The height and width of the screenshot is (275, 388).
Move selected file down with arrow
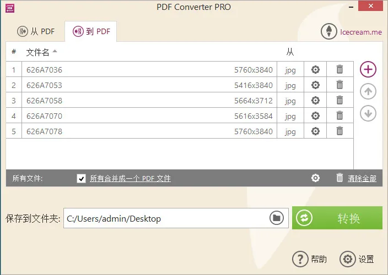click(x=368, y=113)
